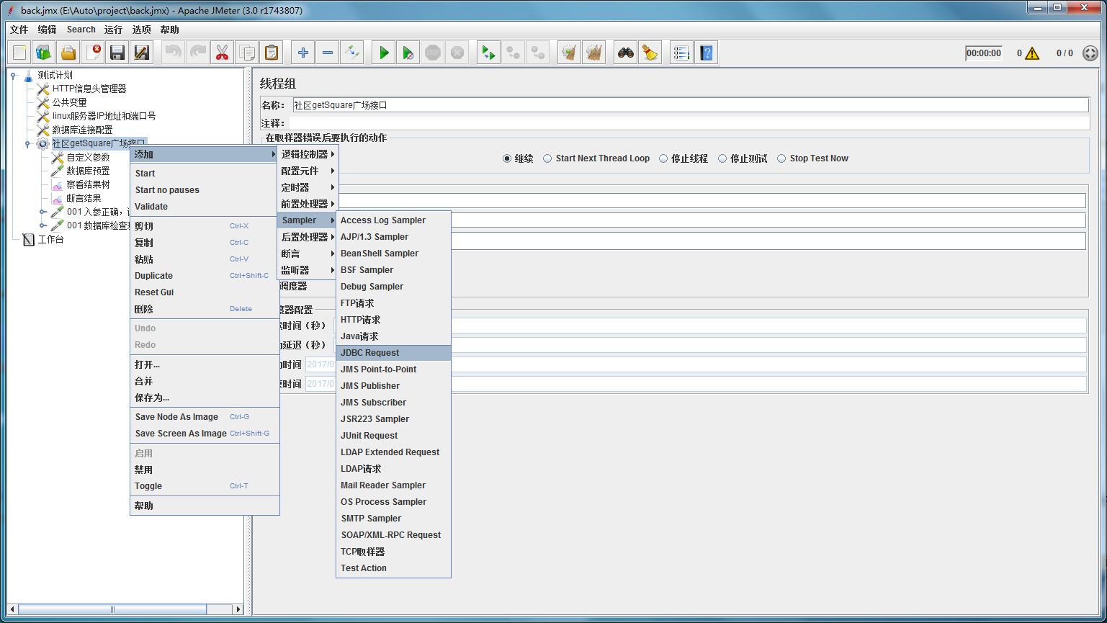Click the Copy toolbar icon
1107x623 pixels.
[246, 53]
